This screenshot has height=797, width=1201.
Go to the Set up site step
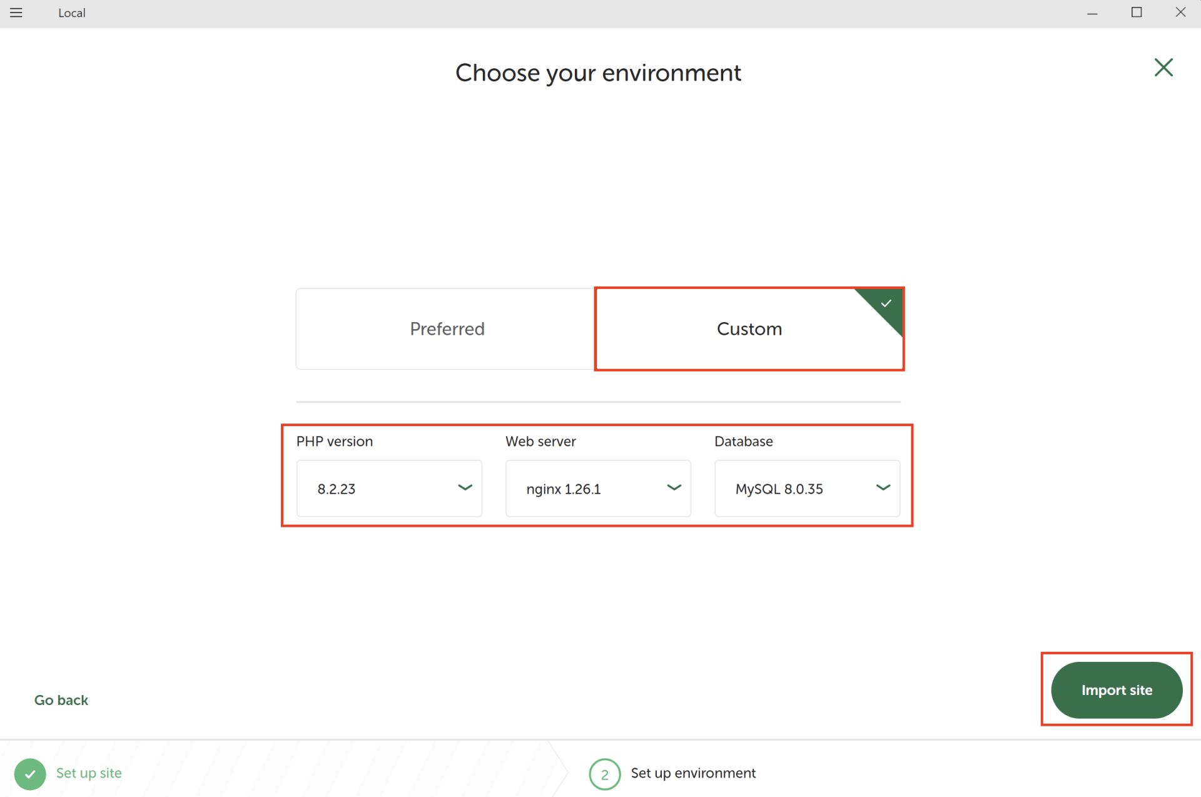coord(89,773)
